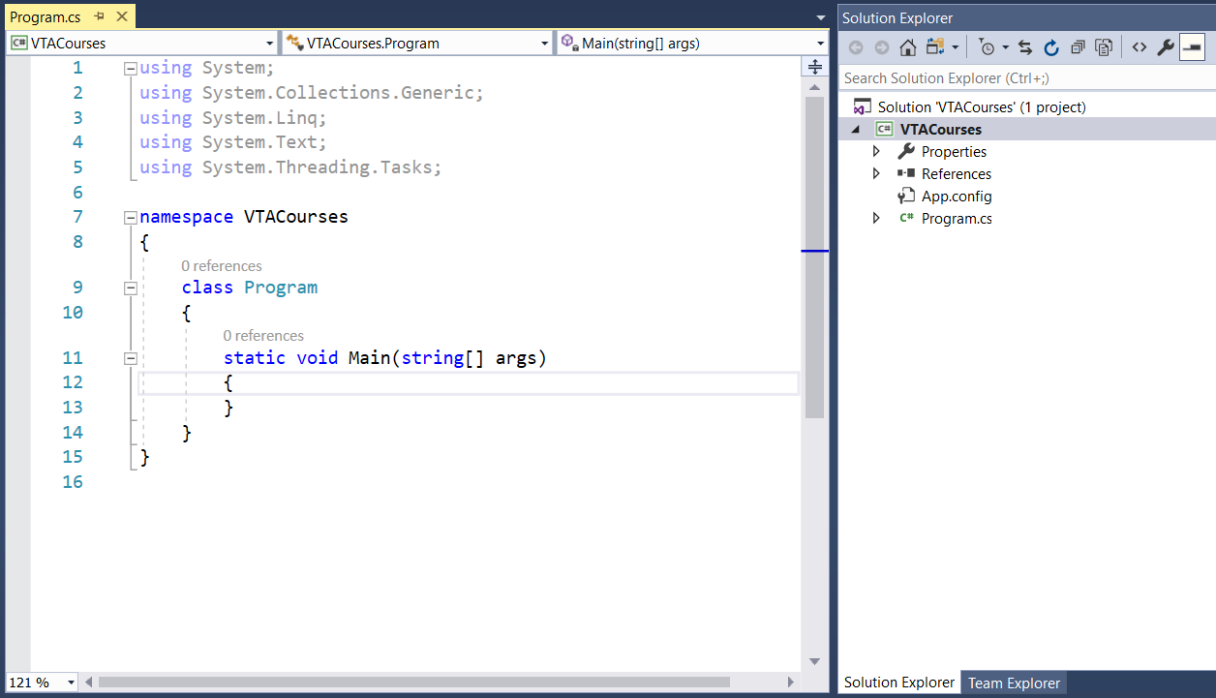Click the scroll left arrow in editor
Image resolution: width=1216 pixels, height=698 pixels.
(89, 683)
